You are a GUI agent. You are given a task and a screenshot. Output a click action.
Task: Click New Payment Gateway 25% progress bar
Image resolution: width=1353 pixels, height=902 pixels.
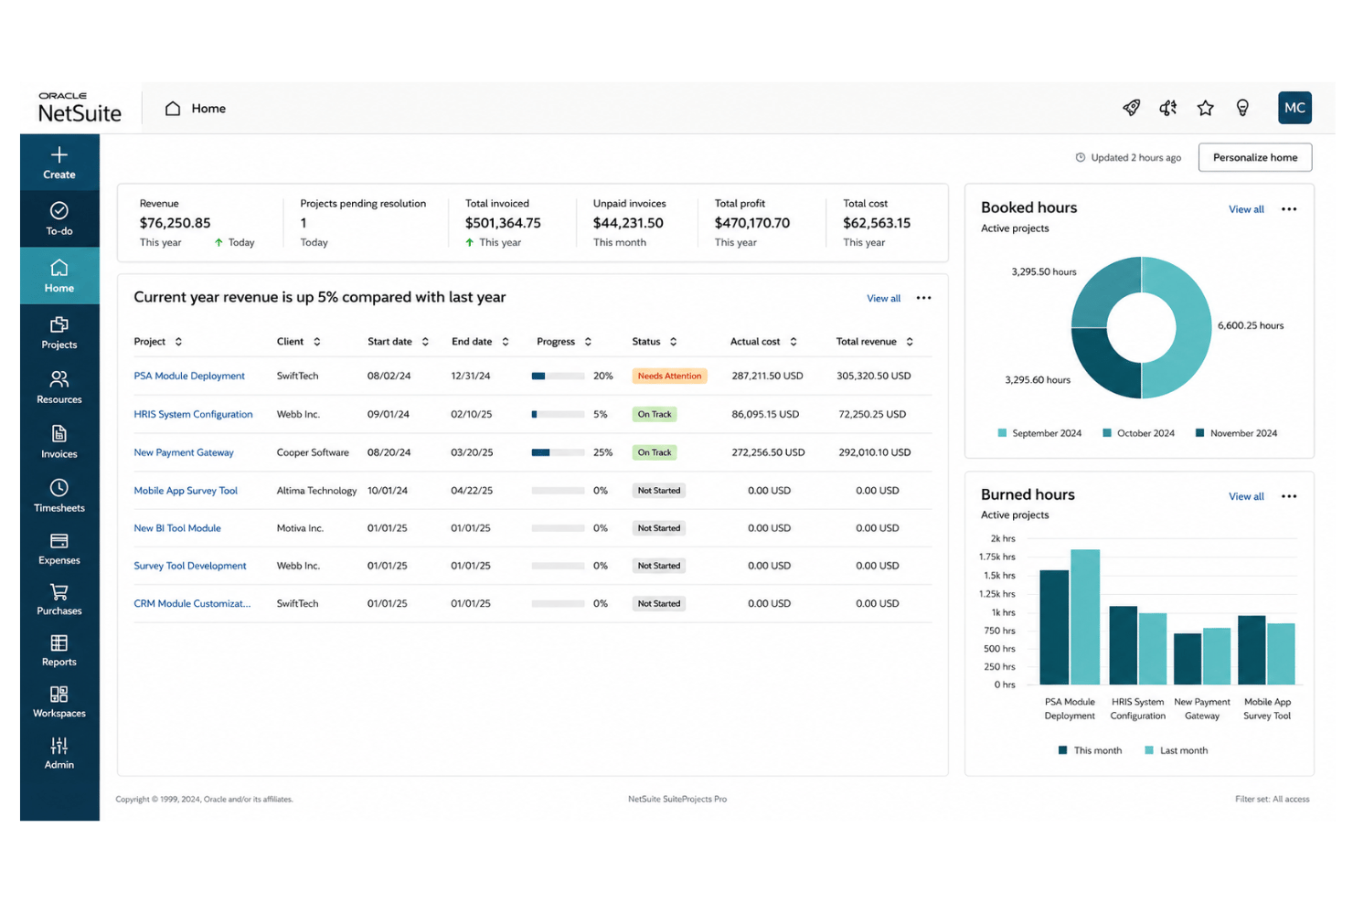point(558,452)
